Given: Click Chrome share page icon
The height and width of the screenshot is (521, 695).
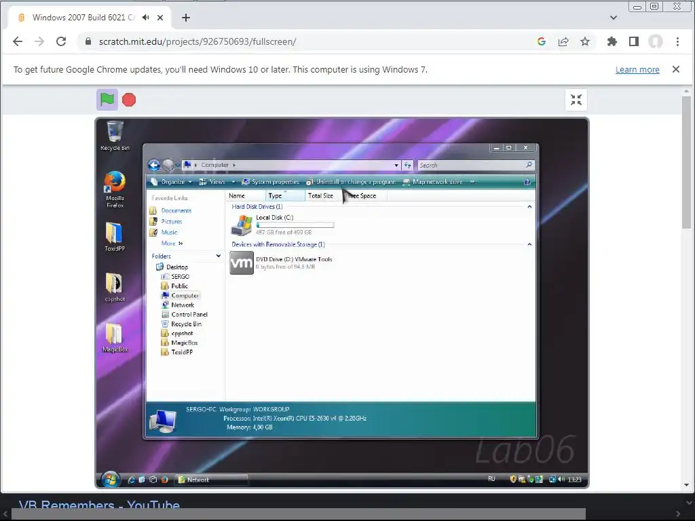Looking at the screenshot, I should pyautogui.click(x=563, y=41).
